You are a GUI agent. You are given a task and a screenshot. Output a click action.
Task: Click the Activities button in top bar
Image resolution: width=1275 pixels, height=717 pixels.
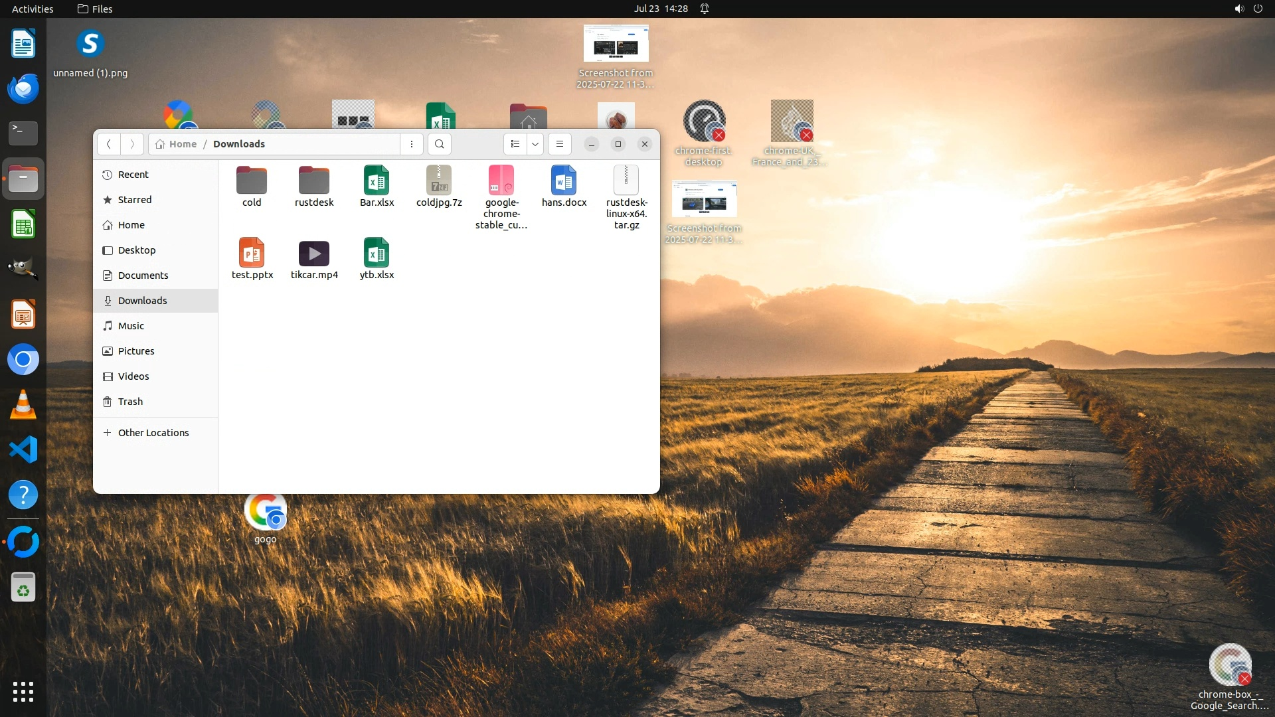point(33,9)
